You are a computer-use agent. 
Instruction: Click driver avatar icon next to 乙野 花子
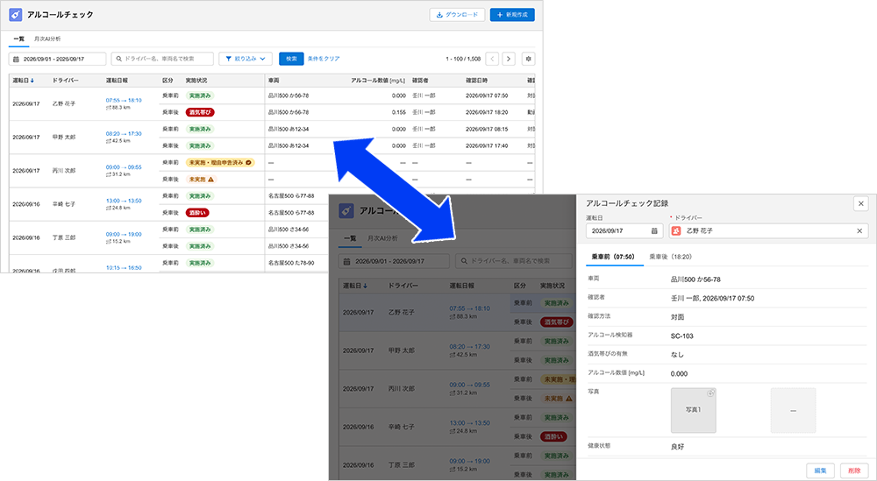tap(676, 230)
